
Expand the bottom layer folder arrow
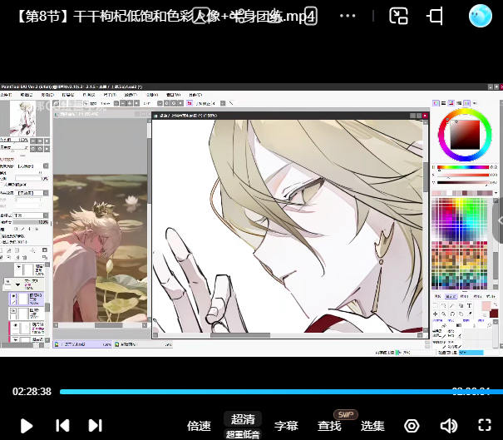(x=16, y=339)
